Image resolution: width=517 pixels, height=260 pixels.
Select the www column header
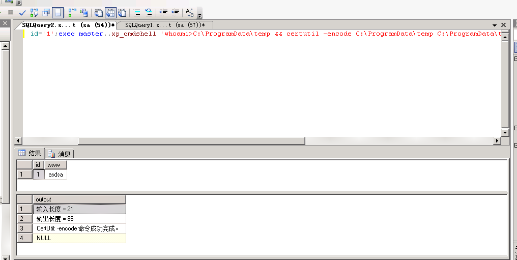[55, 165]
